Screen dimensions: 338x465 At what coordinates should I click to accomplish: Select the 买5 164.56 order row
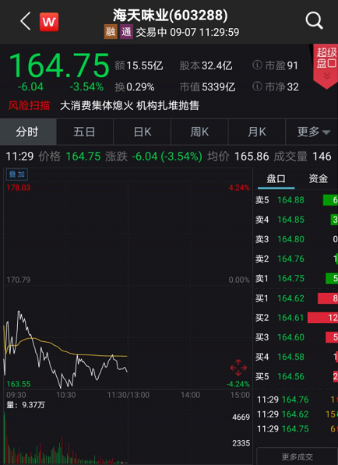coord(297,376)
